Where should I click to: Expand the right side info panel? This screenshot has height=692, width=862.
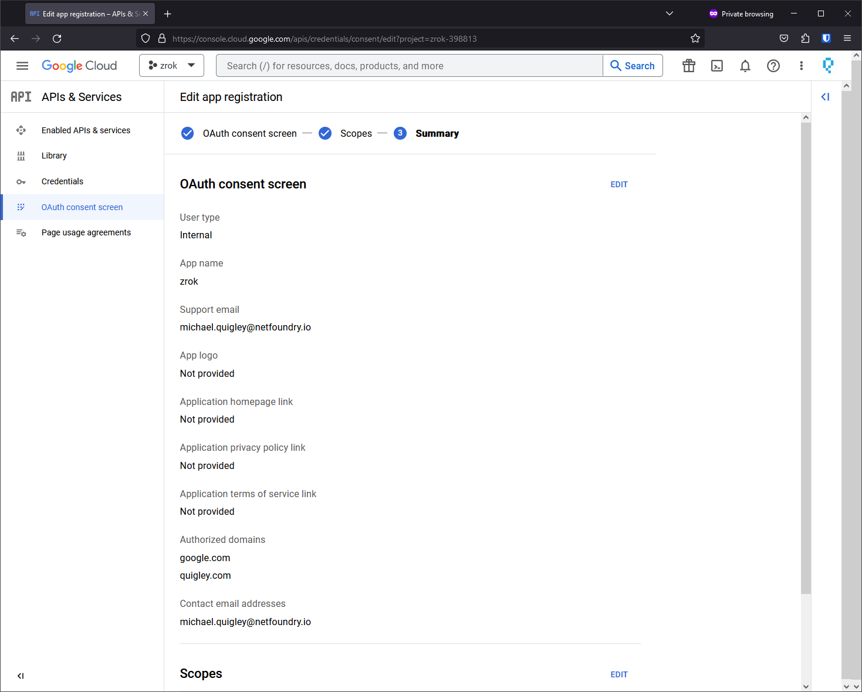[825, 97]
